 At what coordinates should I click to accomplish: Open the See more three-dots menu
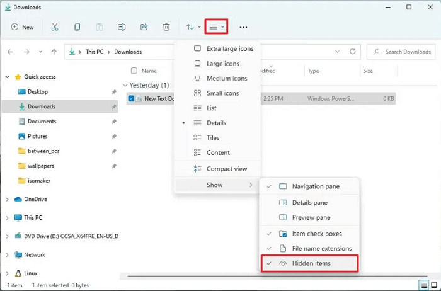click(x=243, y=27)
